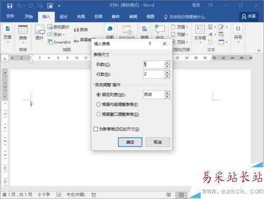The width and height of the screenshot is (264, 199).
Task: Click the 共享 Share button
Action: (x=249, y=16)
